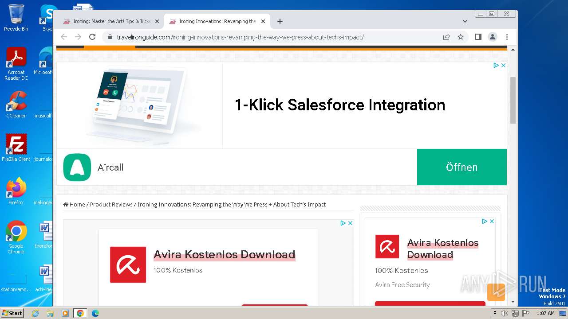
Task: Open Acrobat Reader DC desktop icon
Action: coord(16,64)
